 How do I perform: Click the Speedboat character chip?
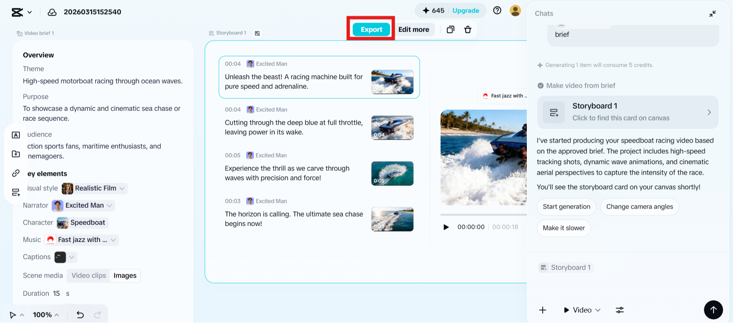(82, 223)
